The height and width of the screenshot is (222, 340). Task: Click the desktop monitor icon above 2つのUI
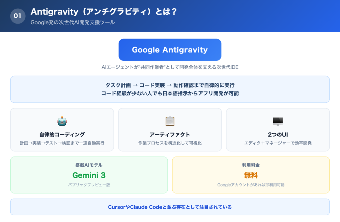pos(278,122)
